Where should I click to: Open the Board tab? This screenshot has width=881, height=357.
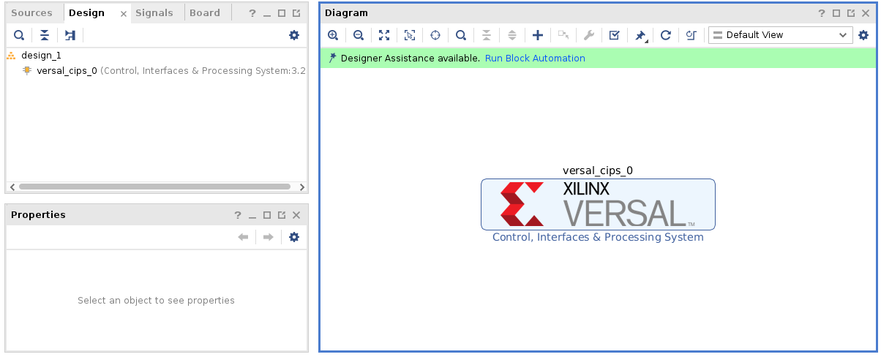click(205, 13)
